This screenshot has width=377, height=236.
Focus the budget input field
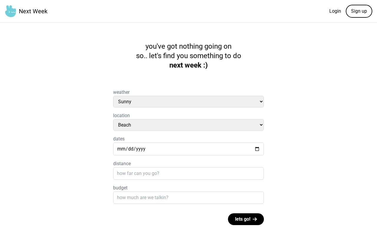point(188,198)
